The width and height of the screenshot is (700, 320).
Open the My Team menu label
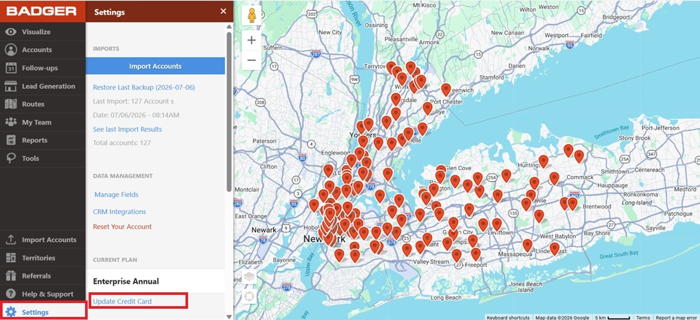tap(36, 122)
